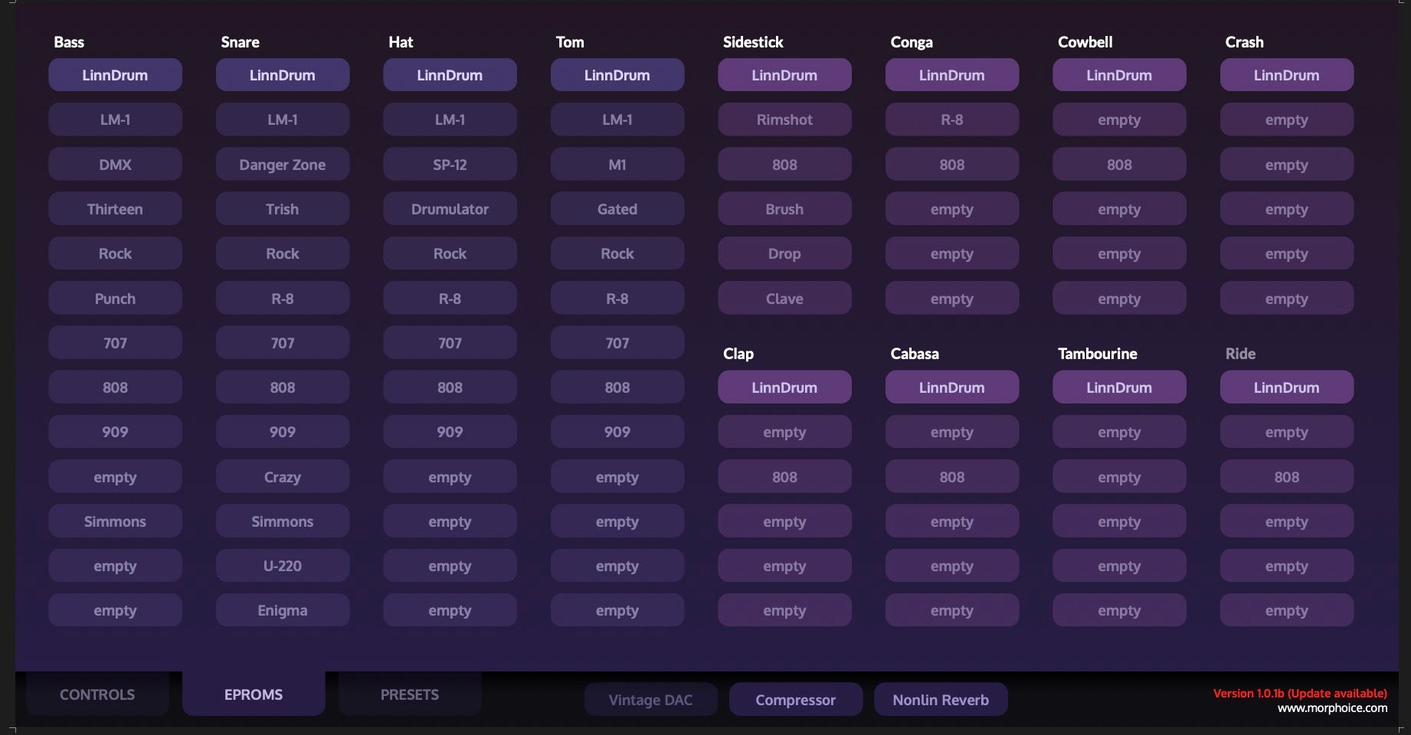Pick R-8 EPROM for Tom

pos(617,298)
